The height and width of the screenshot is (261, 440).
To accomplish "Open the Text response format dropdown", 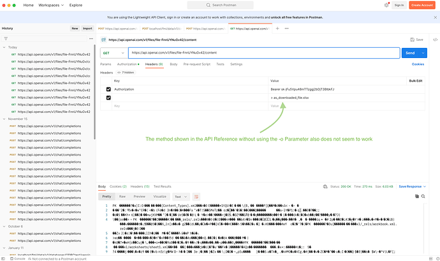I will click(x=180, y=197).
